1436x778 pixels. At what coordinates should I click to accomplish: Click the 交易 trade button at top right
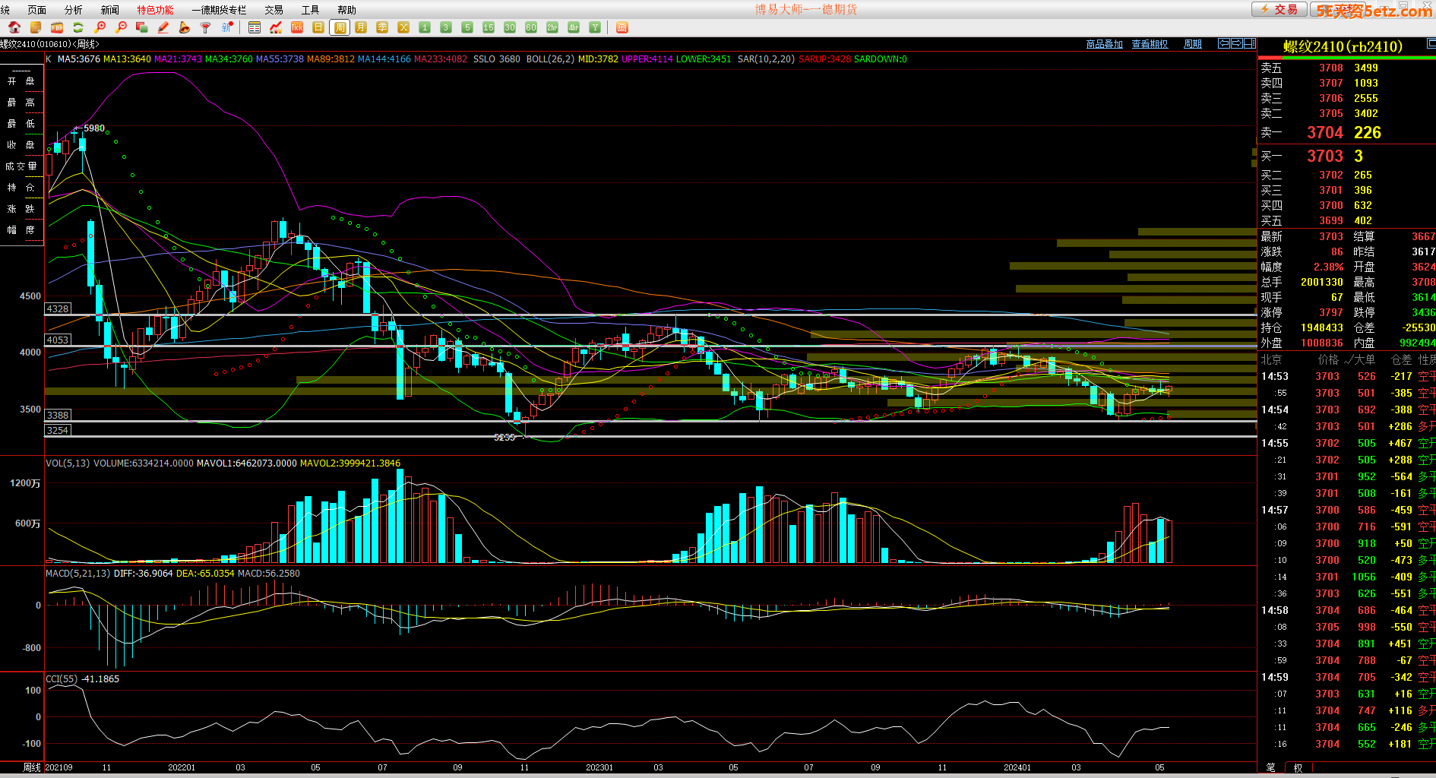pos(1279,9)
